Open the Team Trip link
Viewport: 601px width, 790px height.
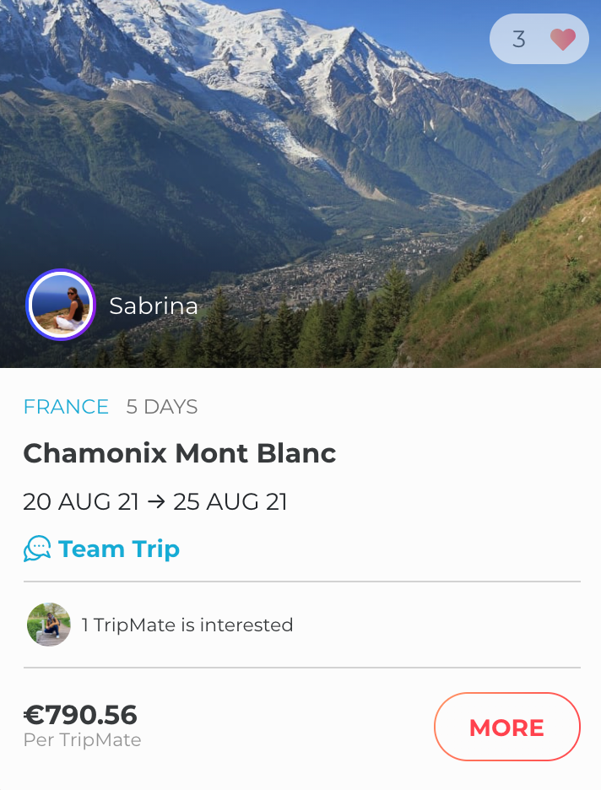coord(119,549)
